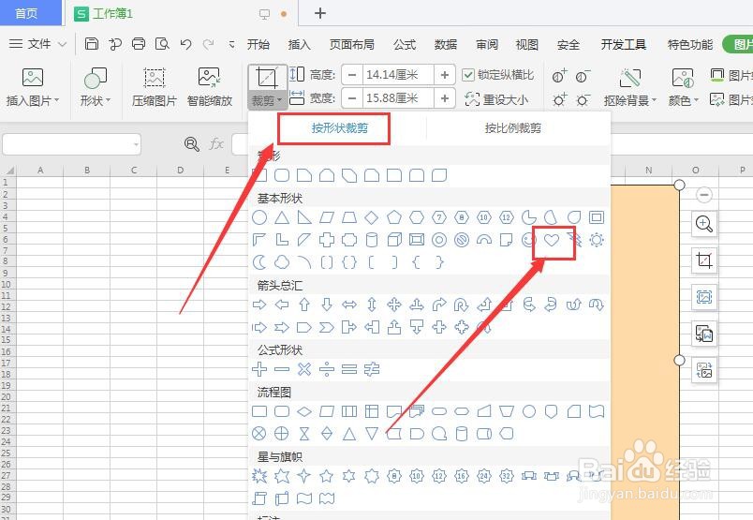Open the 开始 ribbon tab
The image size is (753, 520).
point(258,45)
